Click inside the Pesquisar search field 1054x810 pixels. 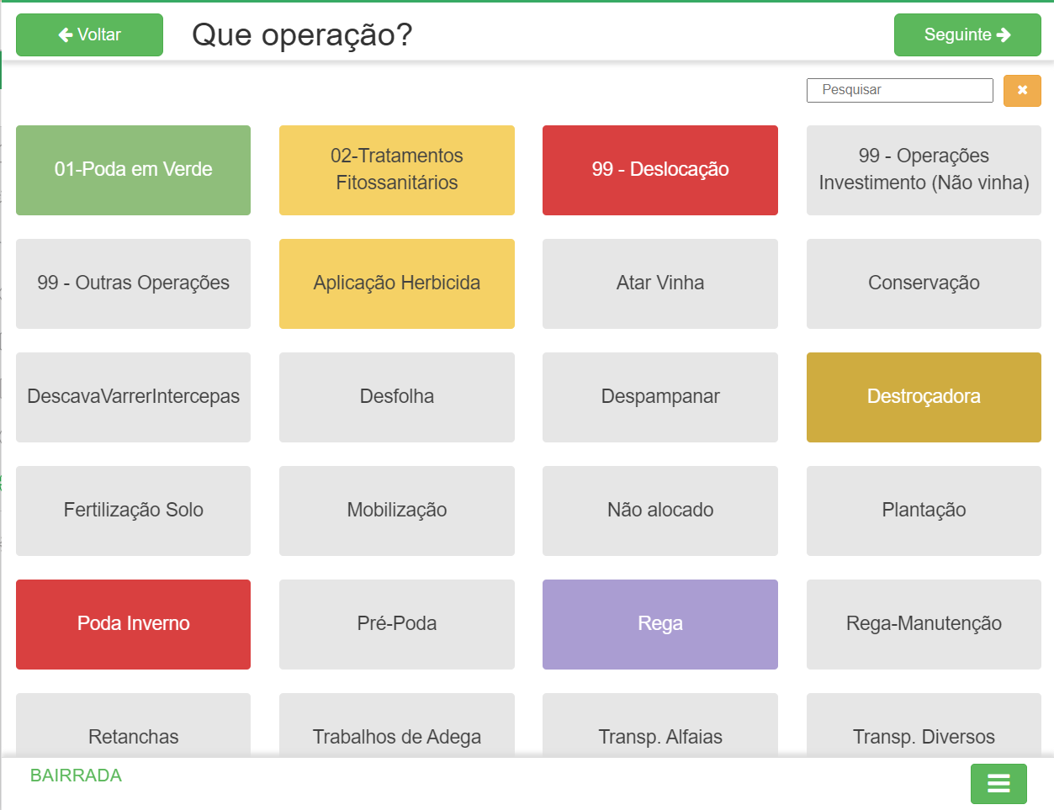point(898,90)
